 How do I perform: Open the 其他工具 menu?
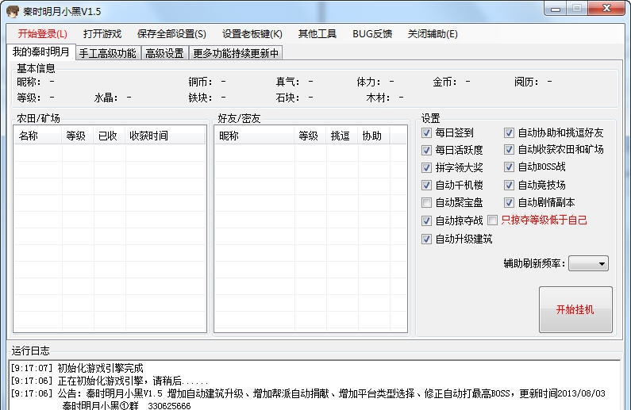click(317, 34)
